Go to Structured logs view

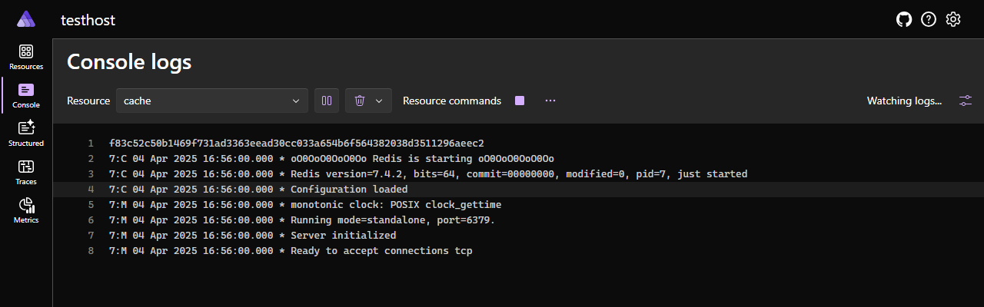(x=26, y=134)
